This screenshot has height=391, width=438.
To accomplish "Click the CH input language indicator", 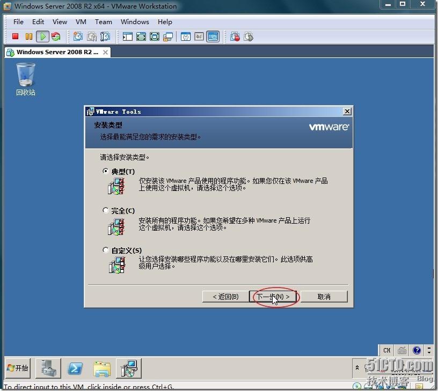I will [387, 350].
